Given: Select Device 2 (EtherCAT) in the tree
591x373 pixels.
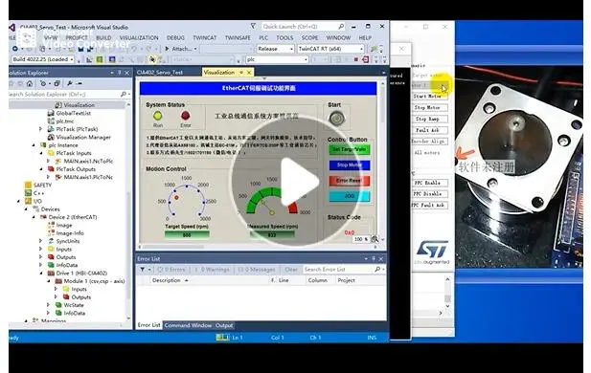Looking at the screenshot, I should 73,217.
